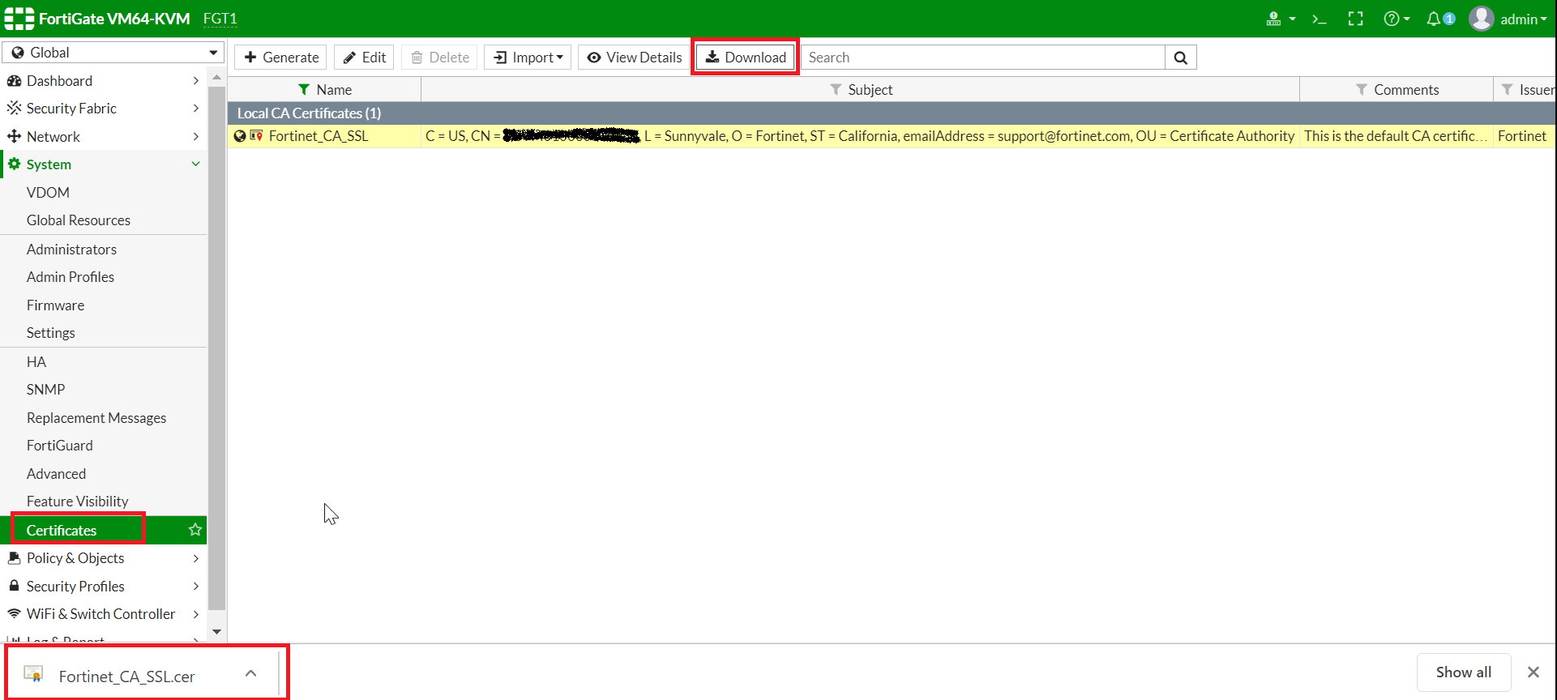Click the Generate button

pyautogui.click(x=280, y=58)
